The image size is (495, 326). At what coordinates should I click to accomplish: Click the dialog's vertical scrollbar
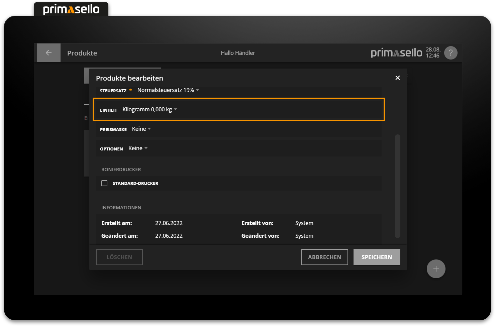pyautogui.click(x=397, y=186)
